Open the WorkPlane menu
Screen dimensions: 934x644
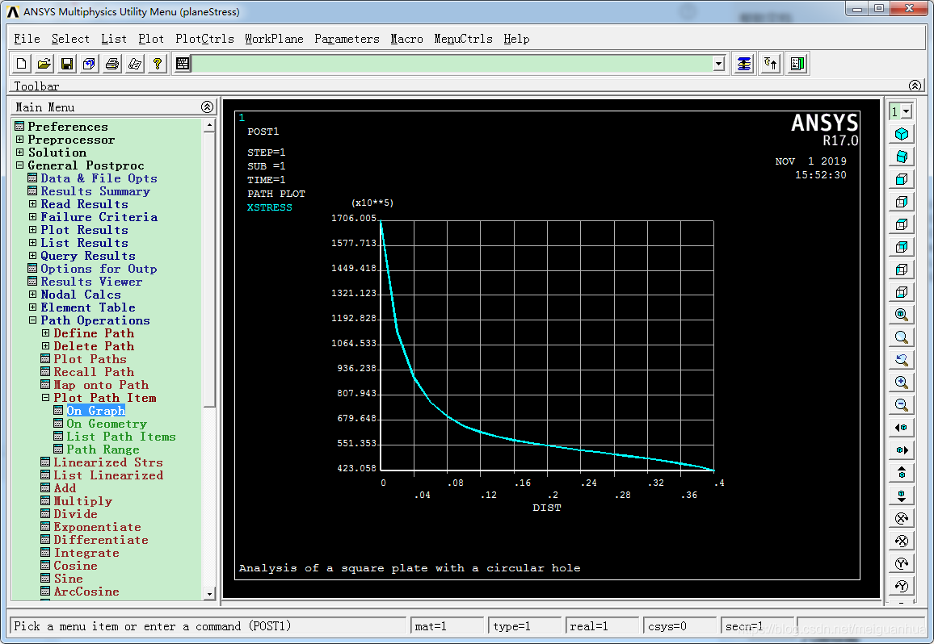(274, 39)
